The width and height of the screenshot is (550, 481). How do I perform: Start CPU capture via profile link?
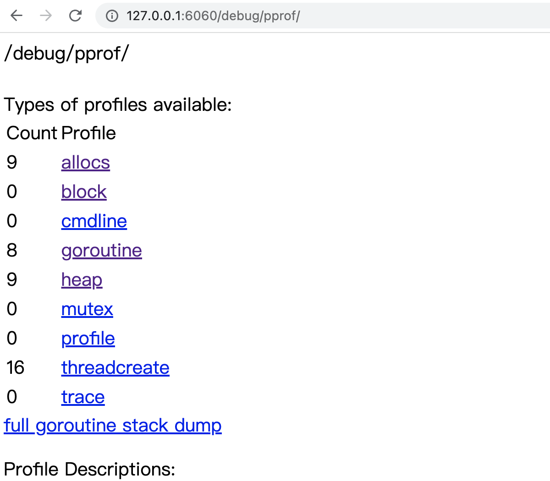[x=88, y=339]
